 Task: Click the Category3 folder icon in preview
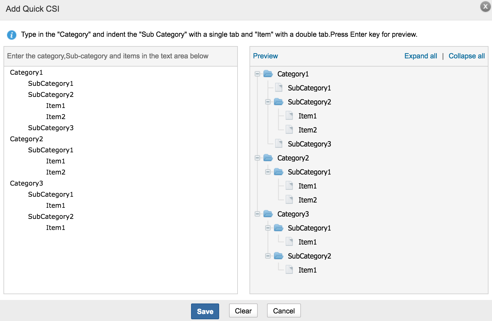(x=268, y=214)
